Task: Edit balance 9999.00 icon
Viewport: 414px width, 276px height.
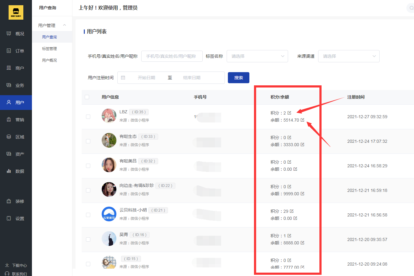Action: click(303, 193)
